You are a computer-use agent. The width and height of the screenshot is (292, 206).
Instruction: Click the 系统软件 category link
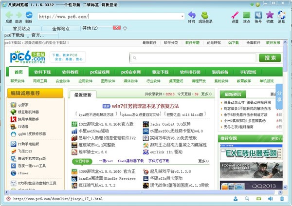pyautogui.click(x=221, y=81)
